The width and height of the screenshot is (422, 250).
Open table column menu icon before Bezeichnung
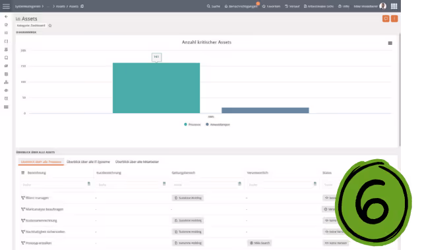tap(23, 172)
